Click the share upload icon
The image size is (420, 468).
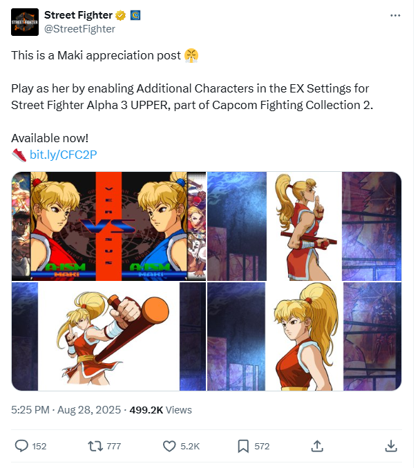tap(317, 446)
